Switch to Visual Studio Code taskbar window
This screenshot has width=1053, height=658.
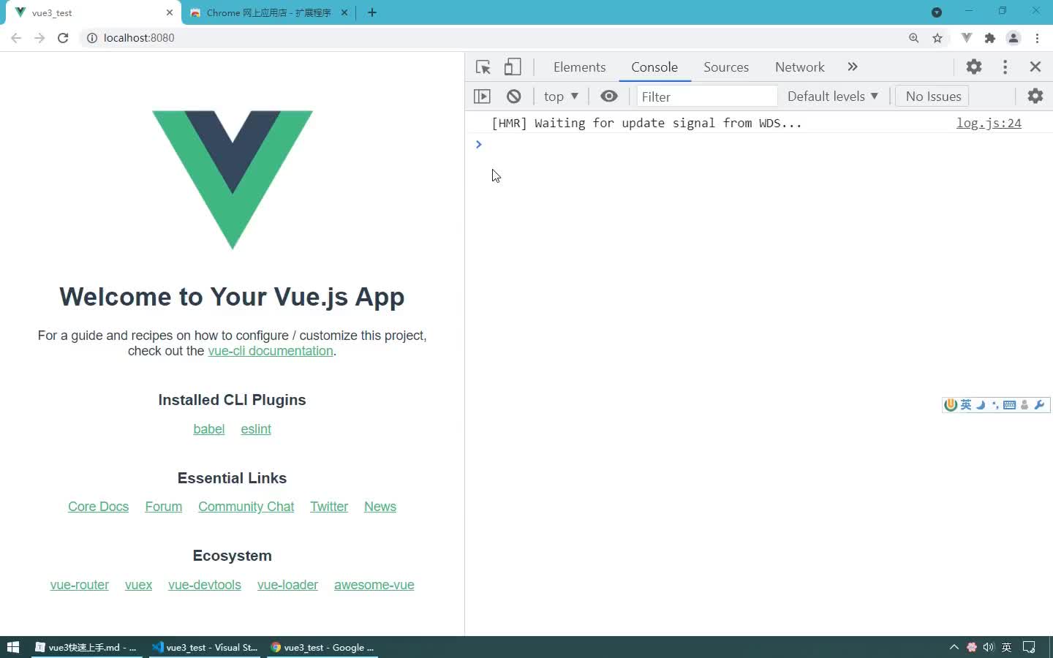coord(205,647)
